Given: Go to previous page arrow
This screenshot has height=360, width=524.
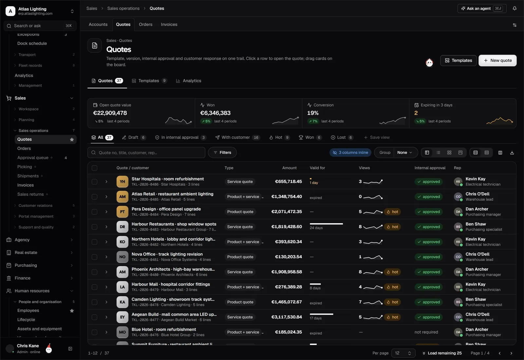Looking at the screenshot, I should pyautogui.click(x=499, y=353).
